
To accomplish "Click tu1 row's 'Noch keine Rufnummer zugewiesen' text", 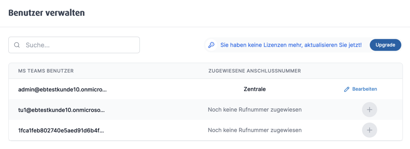I will click(x=255, y=110).
